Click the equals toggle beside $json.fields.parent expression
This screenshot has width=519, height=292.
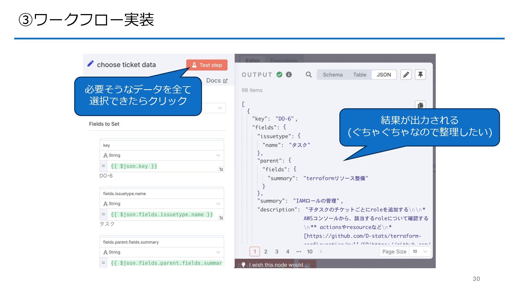(103, 263)
